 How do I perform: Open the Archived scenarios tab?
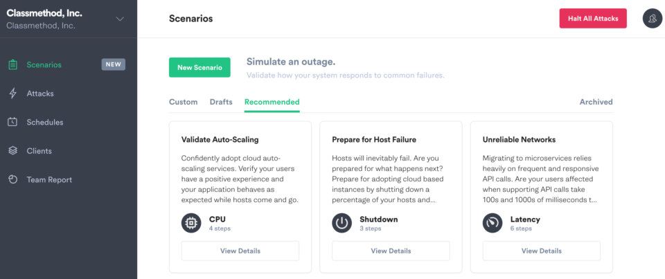tap(596, 102)
